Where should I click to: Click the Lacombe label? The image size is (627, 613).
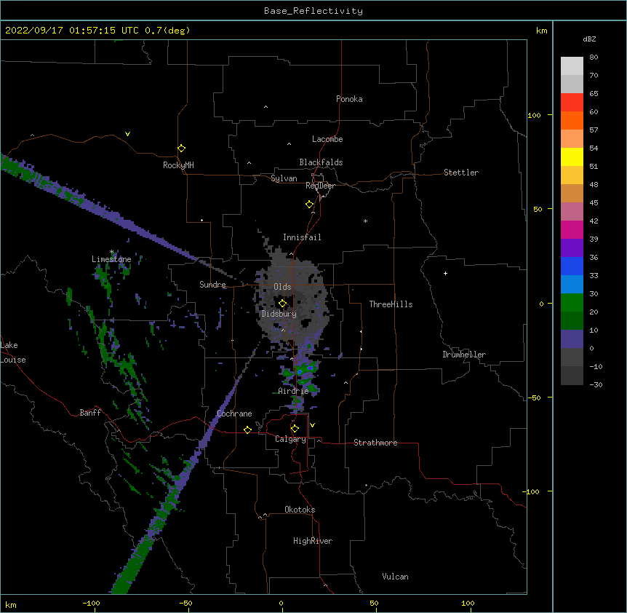pyautogui.click(x=327, y=139)
